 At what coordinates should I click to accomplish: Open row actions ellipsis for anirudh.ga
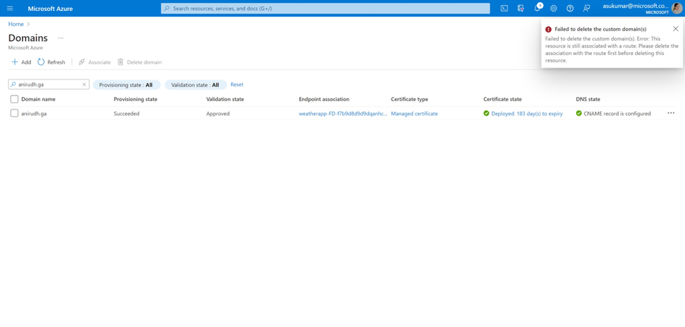point(671,113)
